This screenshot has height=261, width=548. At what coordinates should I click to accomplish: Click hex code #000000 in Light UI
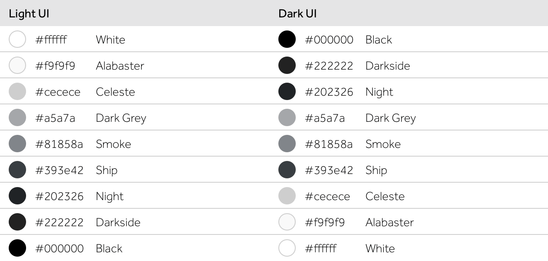60,248
